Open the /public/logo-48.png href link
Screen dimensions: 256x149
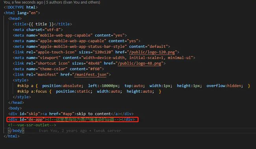click(139, 64)
